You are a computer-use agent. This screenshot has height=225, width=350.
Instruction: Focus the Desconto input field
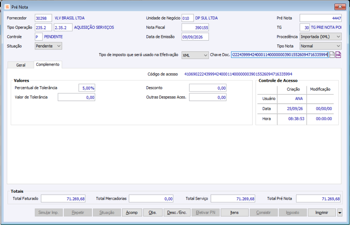pos(208,88)
